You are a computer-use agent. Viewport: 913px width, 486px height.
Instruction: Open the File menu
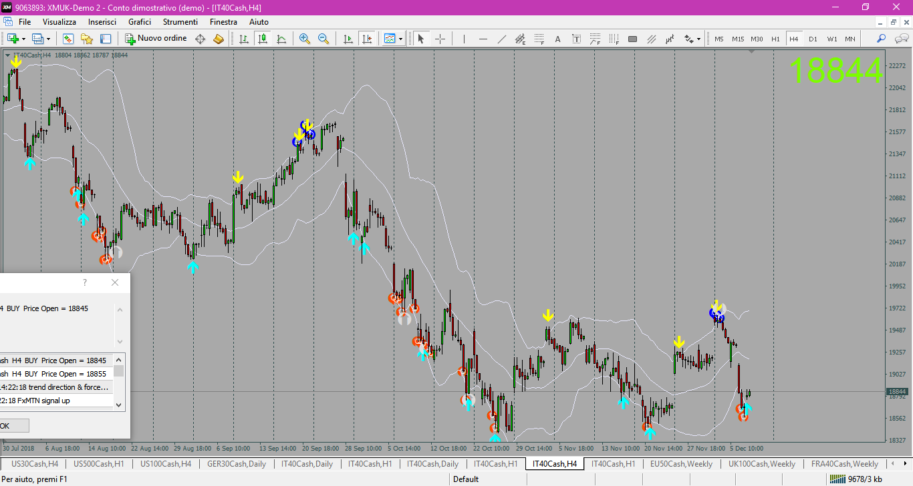[25, 22]
